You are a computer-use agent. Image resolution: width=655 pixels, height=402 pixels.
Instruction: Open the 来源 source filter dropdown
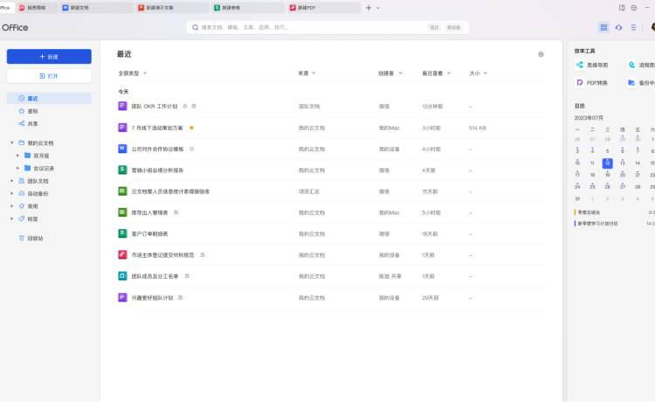[307, 73]
